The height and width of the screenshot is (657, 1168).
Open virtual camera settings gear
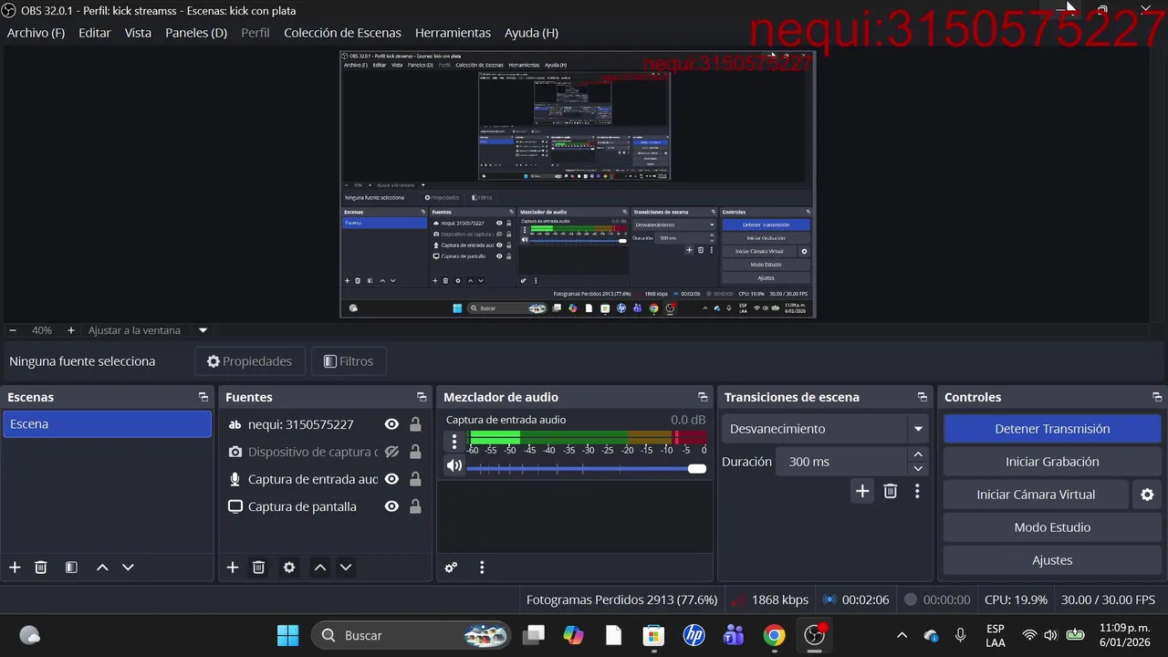point(1147,495)
